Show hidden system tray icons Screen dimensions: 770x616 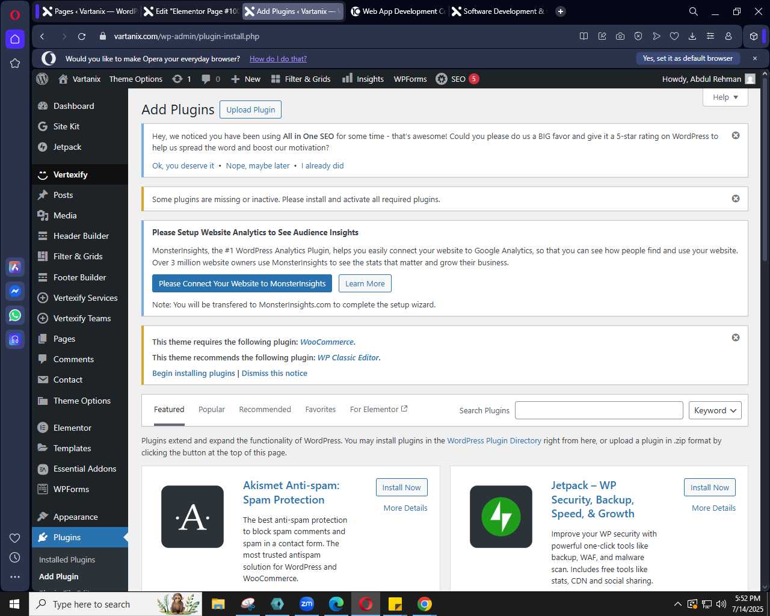[678, 604]
